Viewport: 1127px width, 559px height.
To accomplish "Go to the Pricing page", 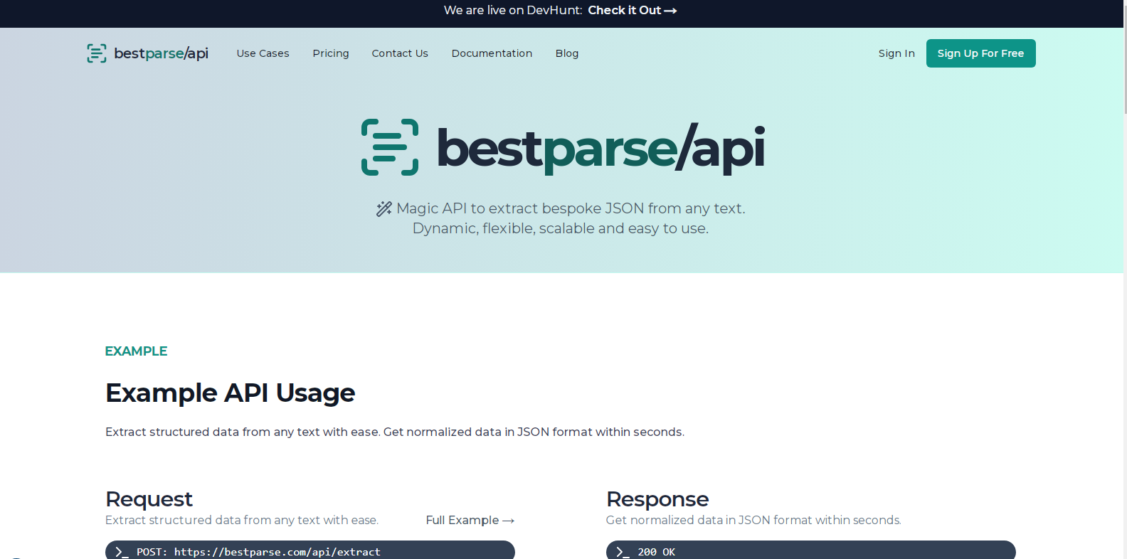I will pyautogui.click(x=331, y=53).
